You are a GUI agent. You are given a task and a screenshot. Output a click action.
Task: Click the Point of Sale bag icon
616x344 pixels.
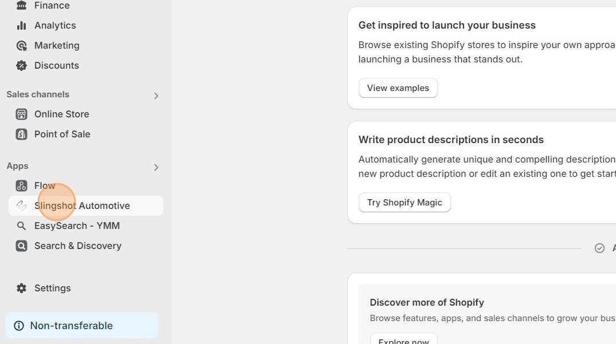point(21,135)
